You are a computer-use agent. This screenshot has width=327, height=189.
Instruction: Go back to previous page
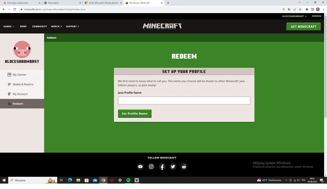(x=4, y=9)
